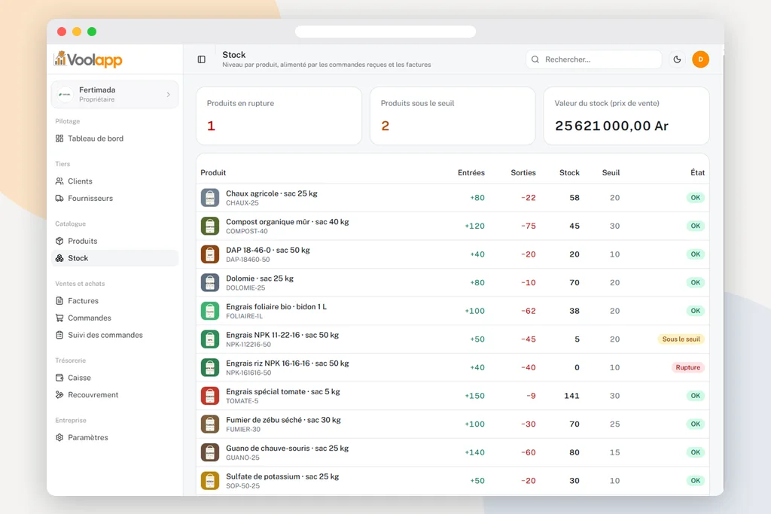This screenshot has width=771, height=514.
Task: Click the search magnifier icon
Action: [x=535, y=59]
